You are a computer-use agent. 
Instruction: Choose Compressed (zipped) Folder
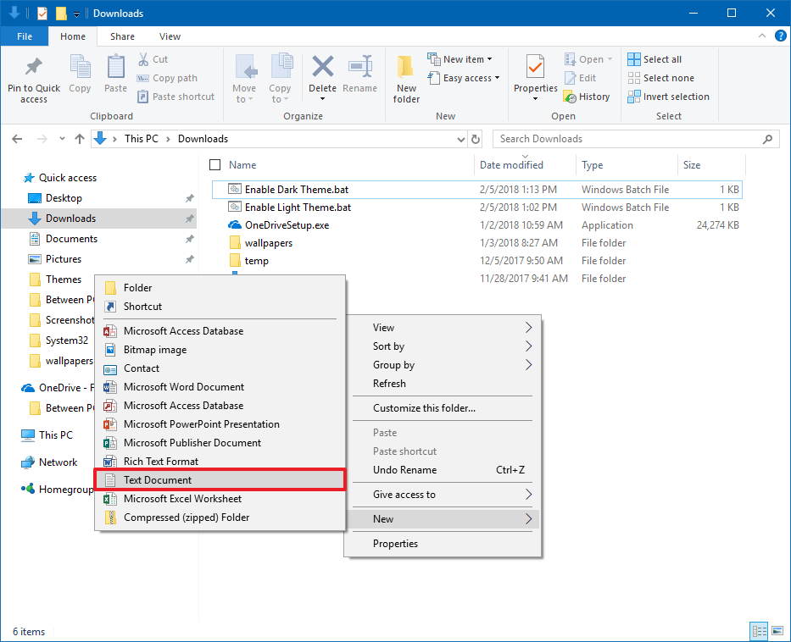click(220, 517)
